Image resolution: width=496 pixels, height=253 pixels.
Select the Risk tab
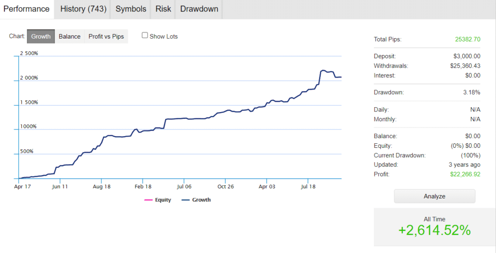pyautogui.click(x=163, y=9)
